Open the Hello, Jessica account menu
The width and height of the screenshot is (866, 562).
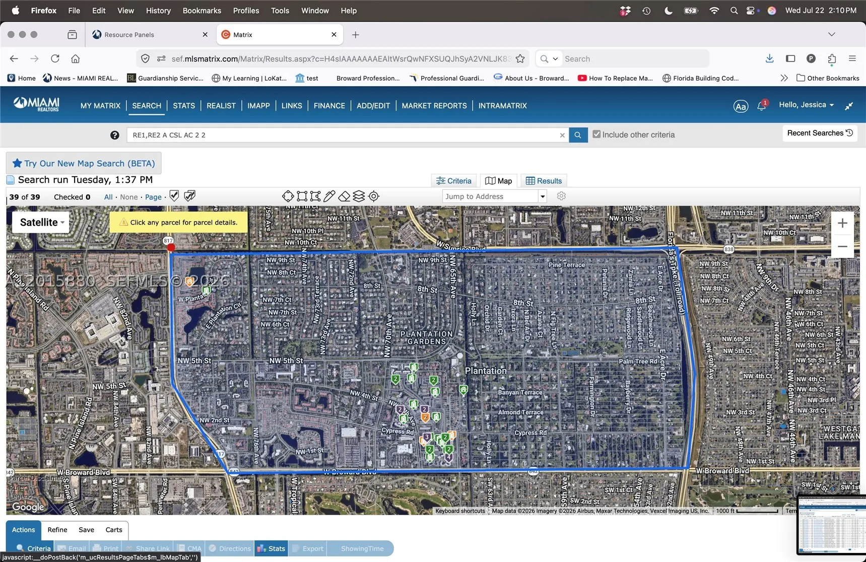806,105
